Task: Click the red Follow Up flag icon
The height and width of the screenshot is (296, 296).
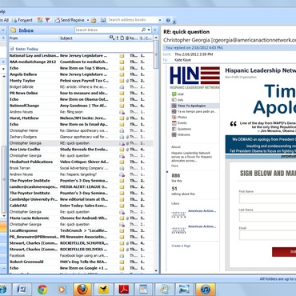Action: 47,20
